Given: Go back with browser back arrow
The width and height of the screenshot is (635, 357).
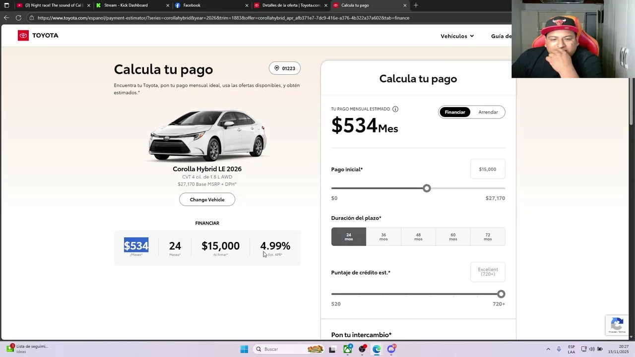Looking at the screenshot, I should (x=6, y=18).
